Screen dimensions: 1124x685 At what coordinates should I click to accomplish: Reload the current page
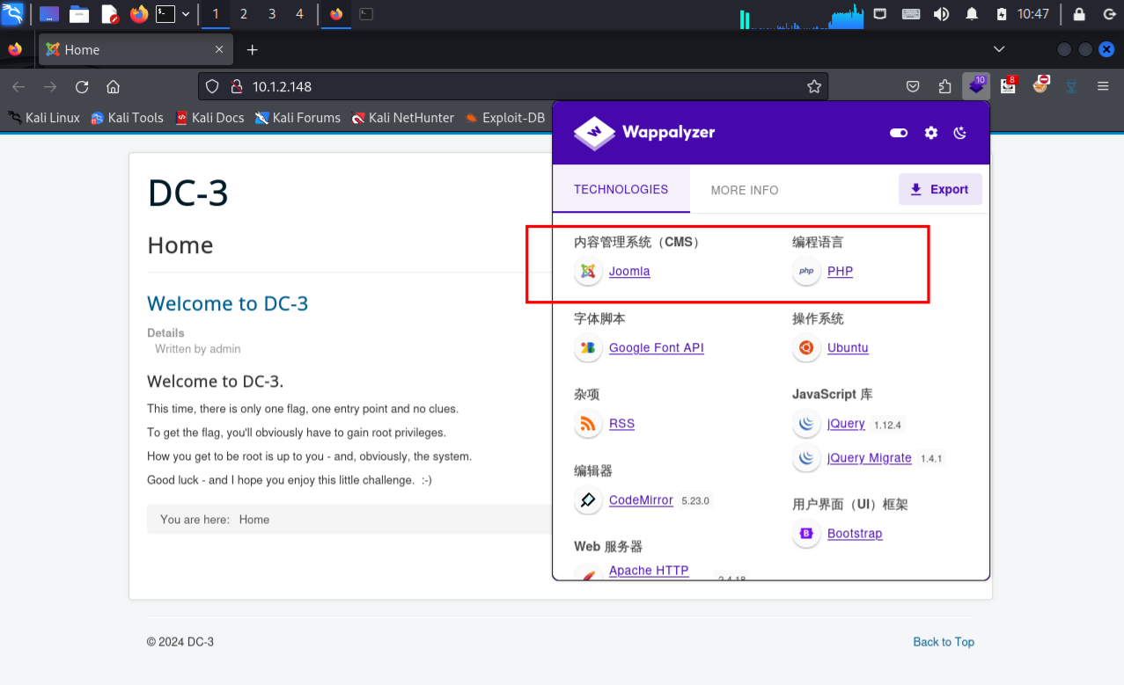click(x=82, y=86)
